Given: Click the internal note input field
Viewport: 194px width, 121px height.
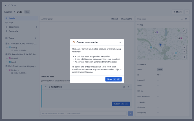Looking at the screenshot, I should 83,113.
